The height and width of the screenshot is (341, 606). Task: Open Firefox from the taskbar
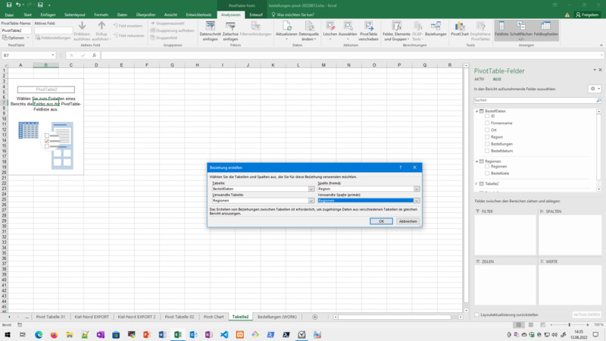click(x=54, y=334)
